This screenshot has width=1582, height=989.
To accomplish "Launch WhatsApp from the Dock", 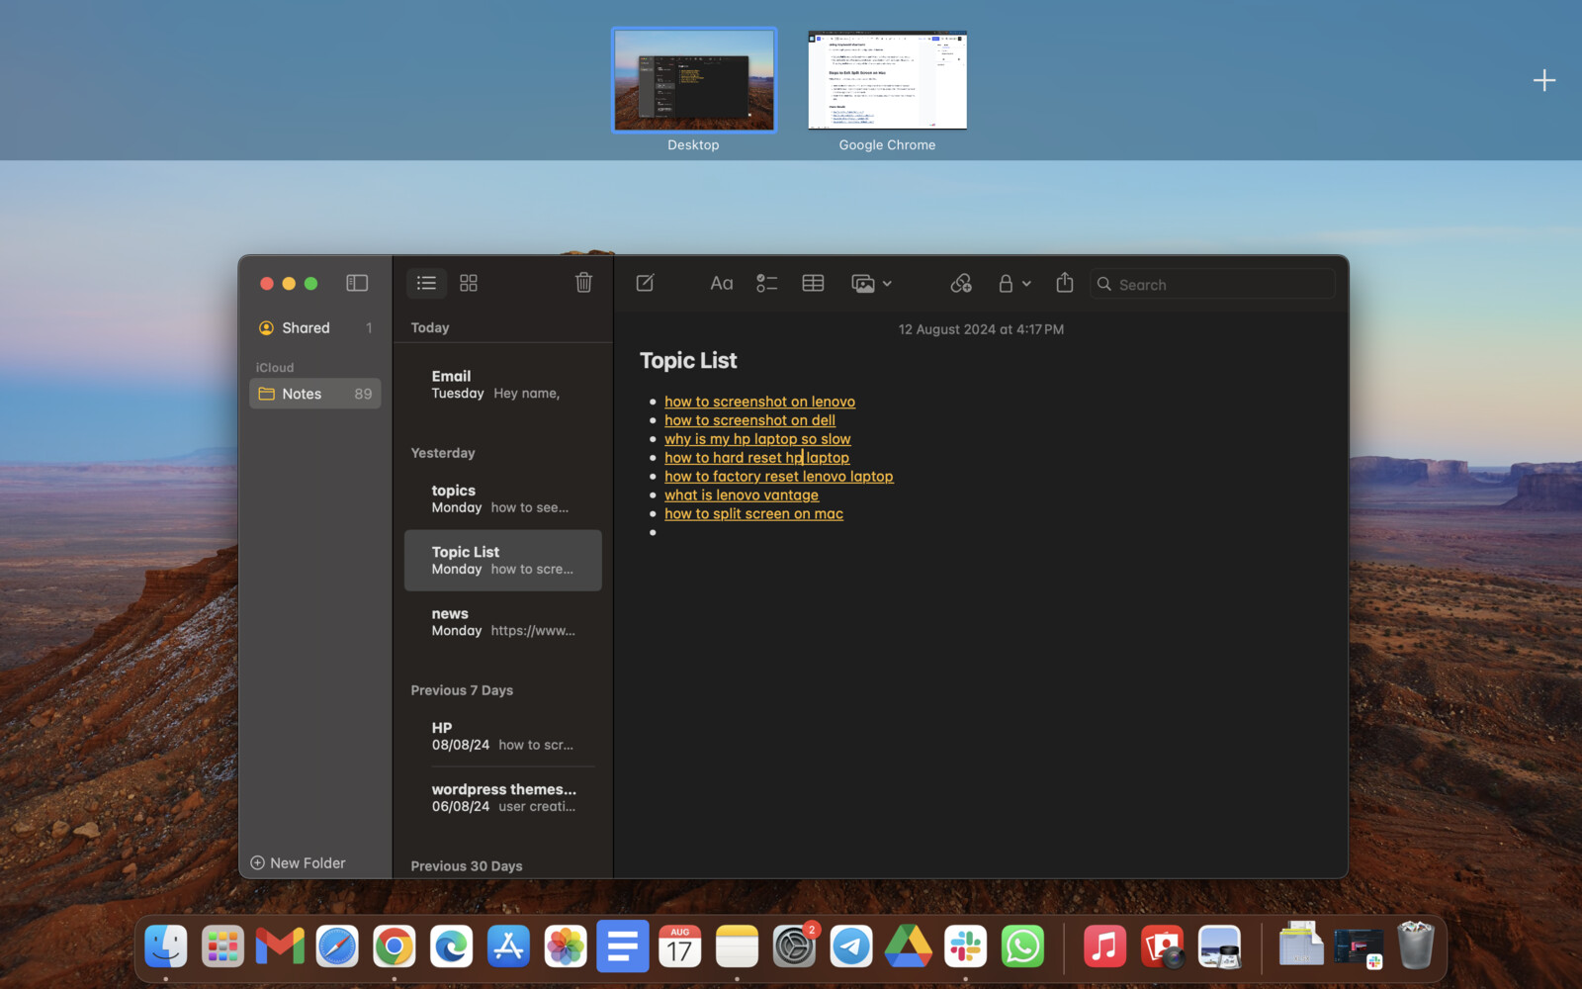I will tap(1021, 945).
